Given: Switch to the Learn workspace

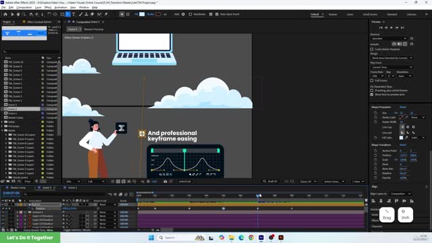Looking at the screenshot, I should point(350,14).
